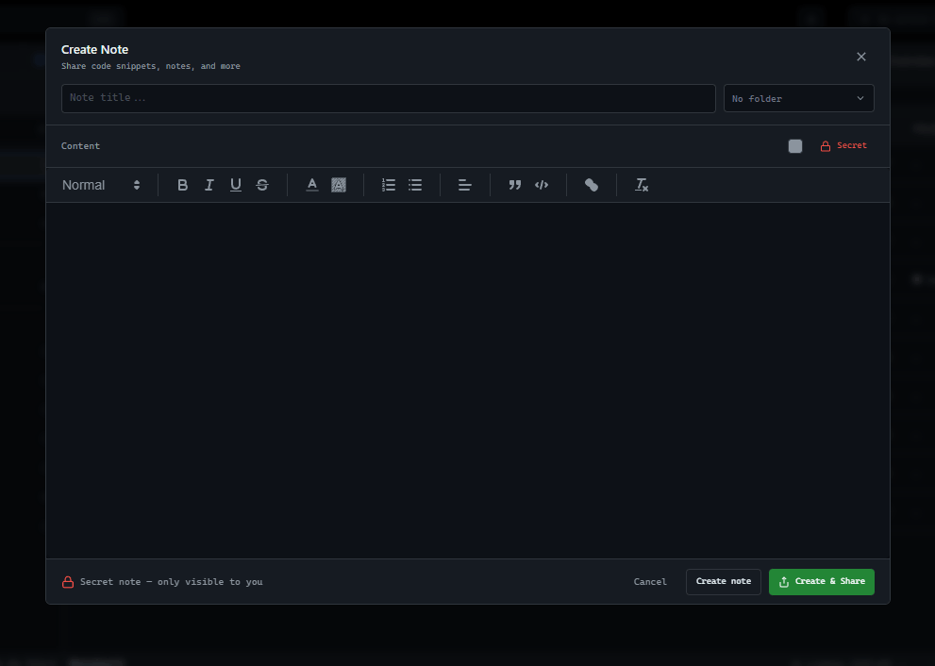The height and width of the screenshot is (666, 935).
Task: Click the Note title input field
Action: click(x=388, y=98)
